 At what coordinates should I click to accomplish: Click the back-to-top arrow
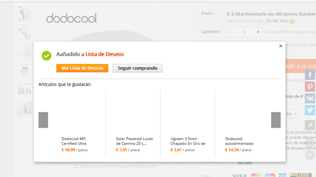(310, 155)
